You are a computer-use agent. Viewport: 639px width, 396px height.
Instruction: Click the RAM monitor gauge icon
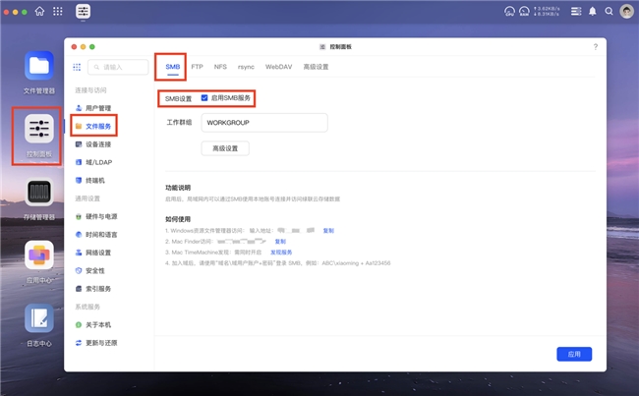(x=524, y=12)
